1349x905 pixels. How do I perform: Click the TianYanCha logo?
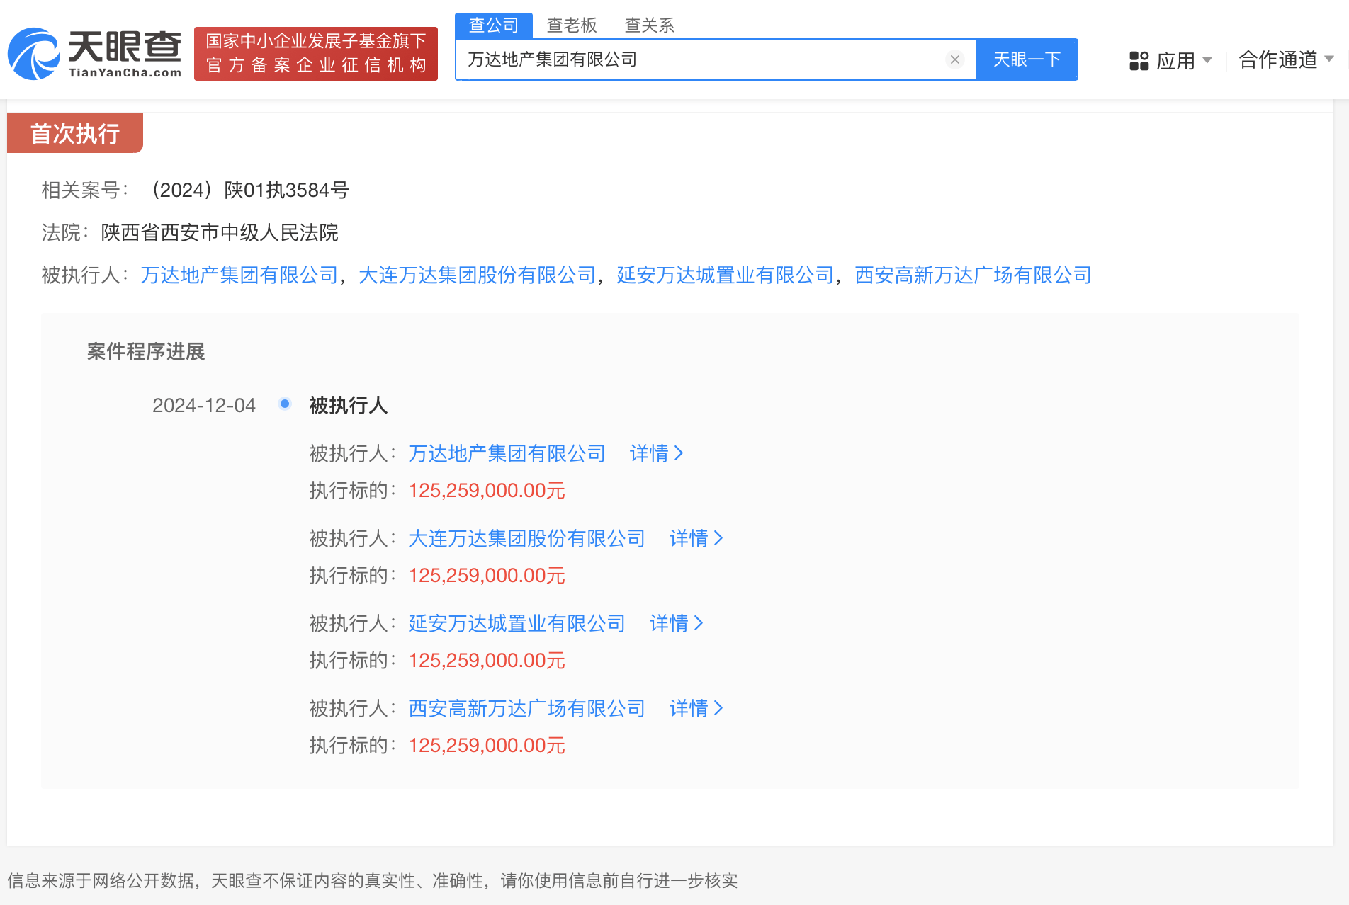click(x=94, y=54)
